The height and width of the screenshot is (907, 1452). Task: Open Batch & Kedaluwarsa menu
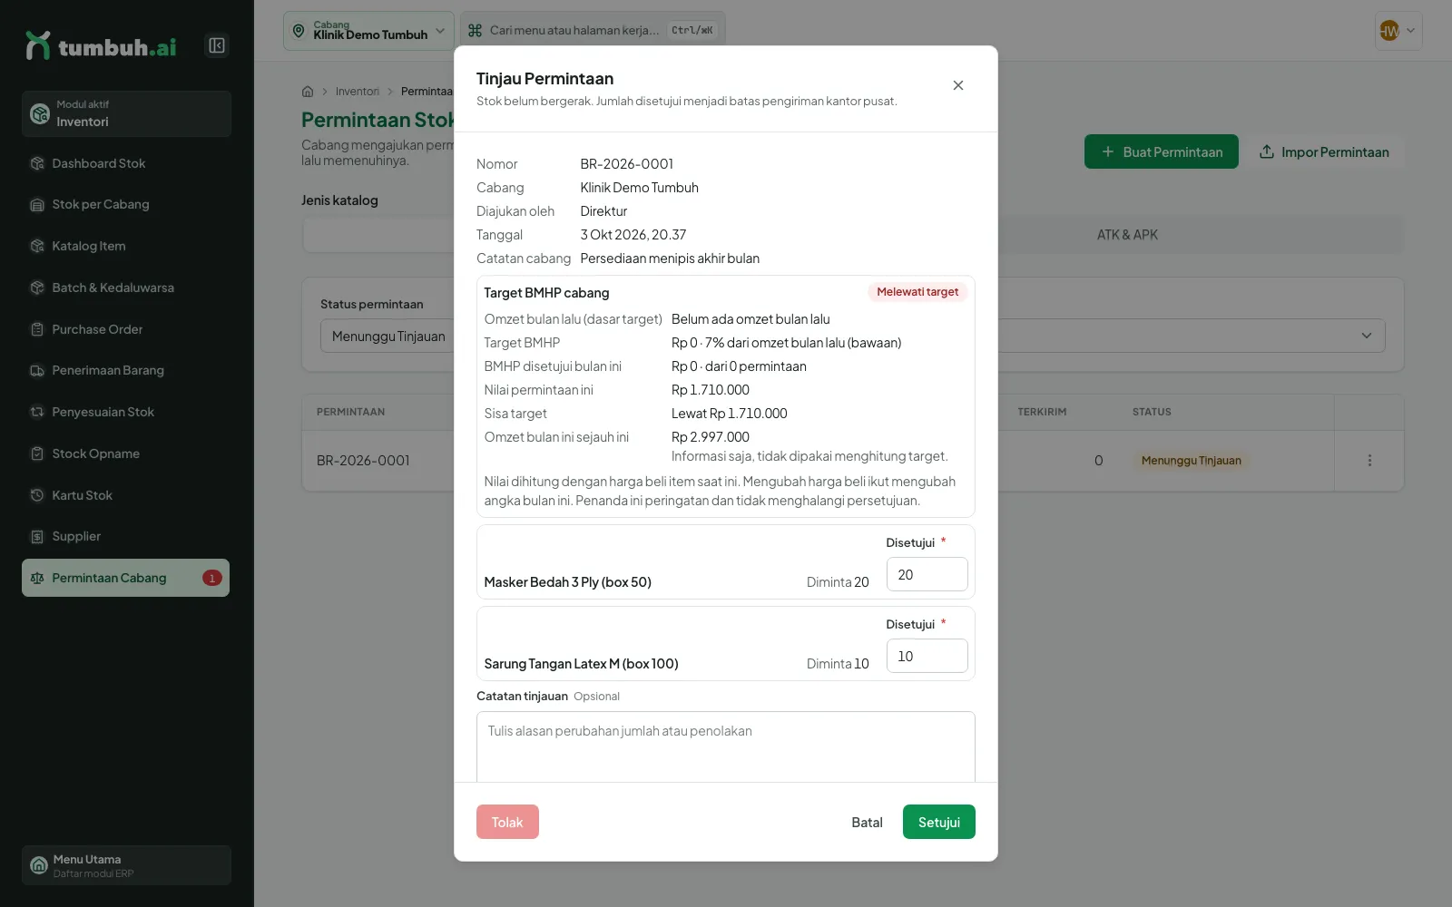pos(126,288)
